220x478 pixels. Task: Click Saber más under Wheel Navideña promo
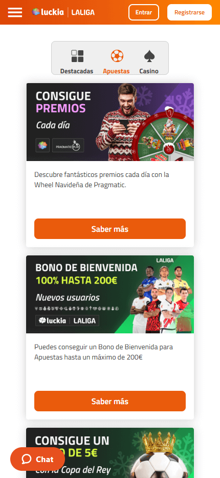pos(110,229)
